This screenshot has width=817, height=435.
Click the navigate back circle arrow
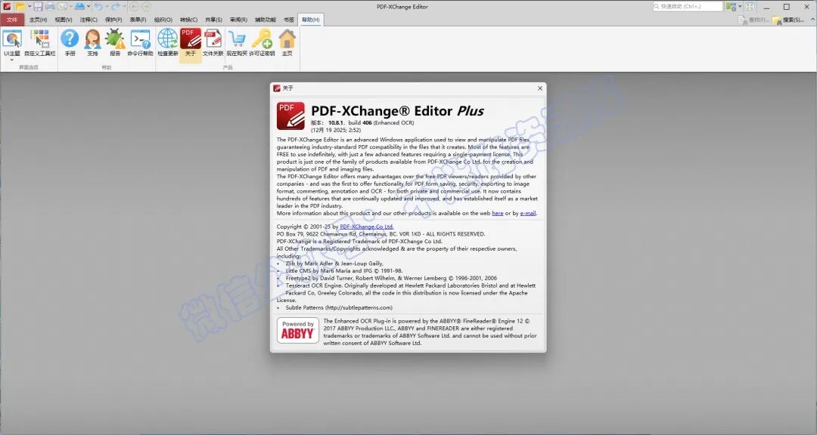134,6
